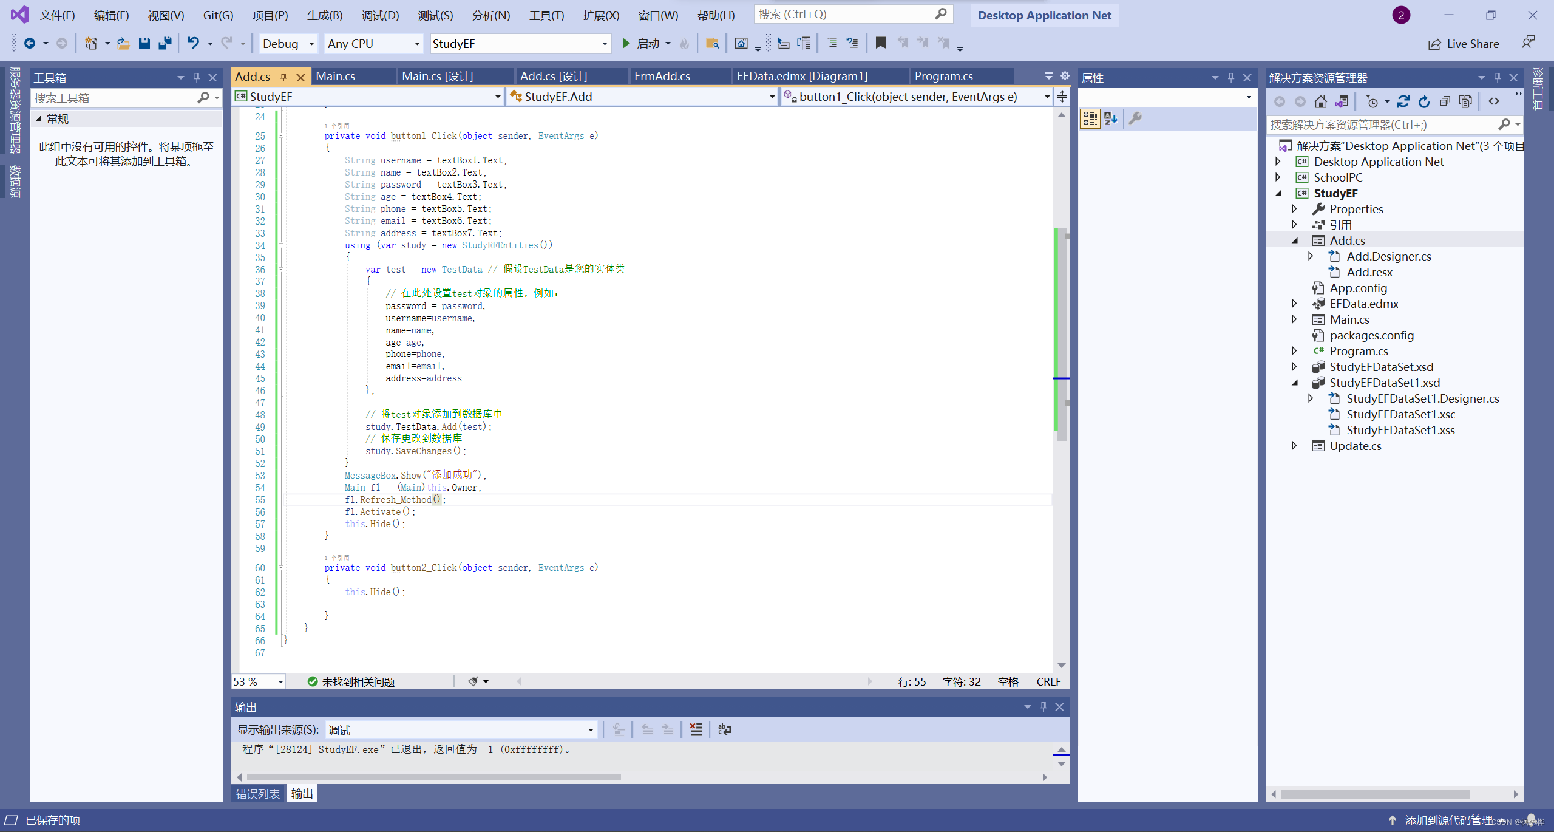Toggle word wrap in Output panel
Viewport: 1554px width, 832px height.
[724, 729]
